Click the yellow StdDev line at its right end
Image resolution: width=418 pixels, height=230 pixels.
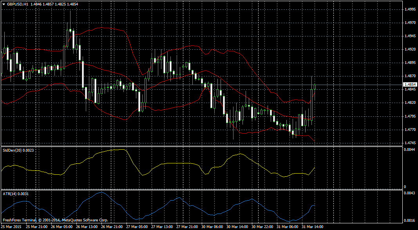point(315,168)
